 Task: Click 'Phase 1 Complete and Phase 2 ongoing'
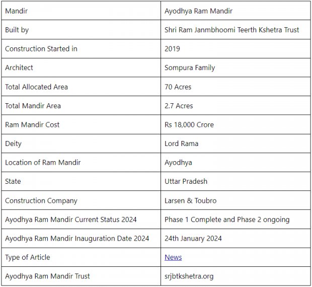pyautogui.click(x=227, y=220)
